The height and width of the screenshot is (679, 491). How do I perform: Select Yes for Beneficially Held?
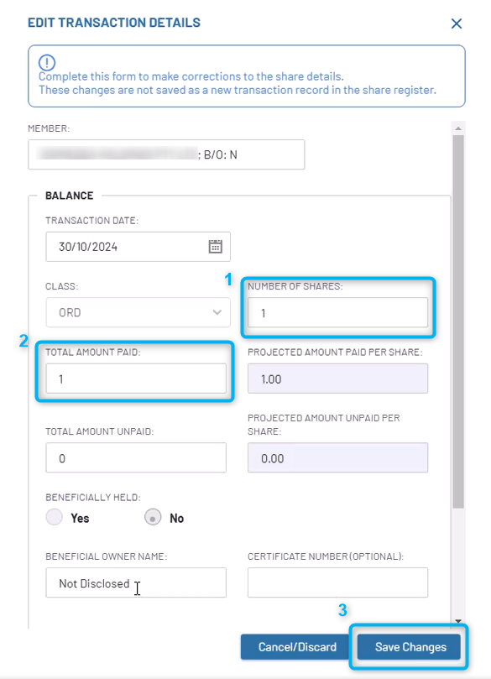(54, 517)
